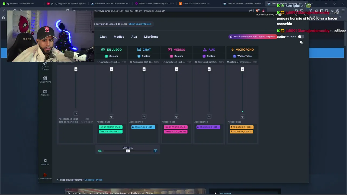The image size is (347, 195).
Task: Click Explorar on the microphone banner
Action: pyautogui.click(x=271, y=37)
